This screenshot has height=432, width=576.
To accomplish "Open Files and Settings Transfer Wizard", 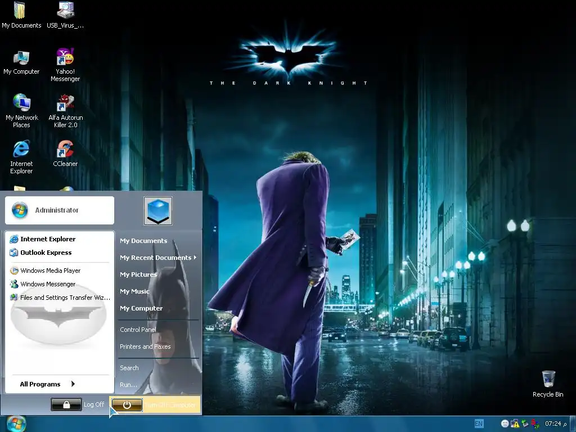I will tap(60, 298).
